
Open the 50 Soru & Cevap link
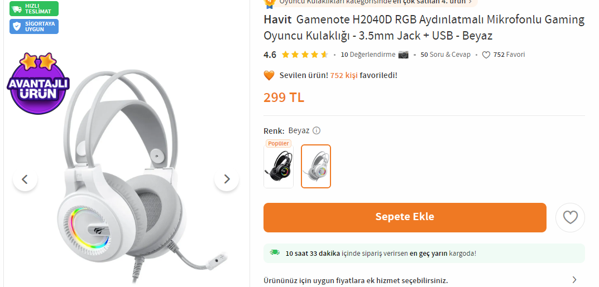(x=445, y=55)
